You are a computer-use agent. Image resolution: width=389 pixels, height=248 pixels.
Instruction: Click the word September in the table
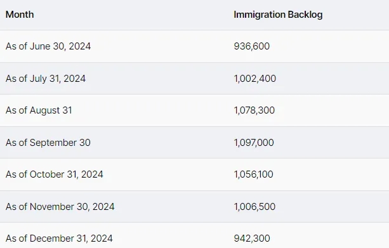[x=53, y=143]
